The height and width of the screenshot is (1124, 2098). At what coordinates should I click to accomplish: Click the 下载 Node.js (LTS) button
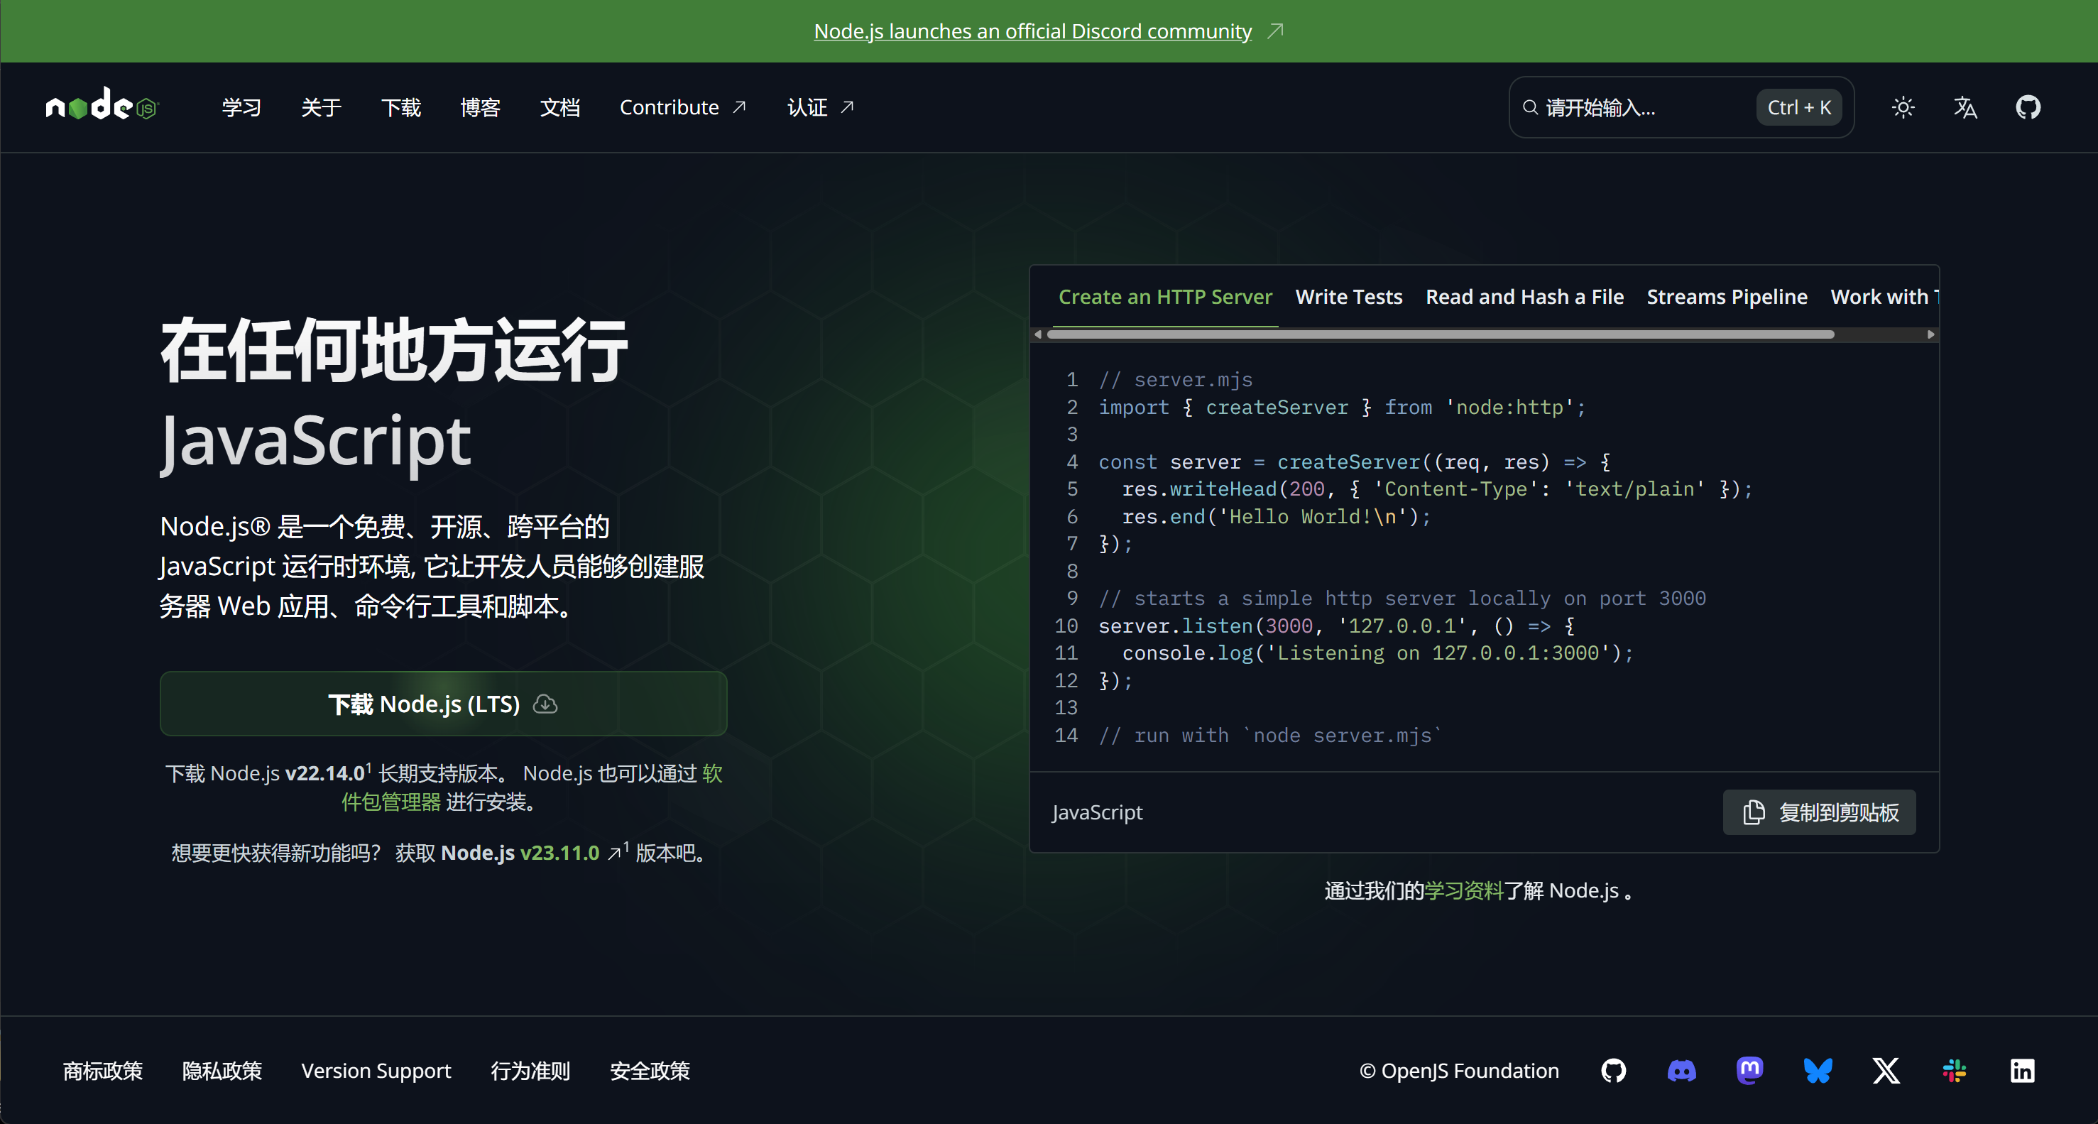coord(443,704)
